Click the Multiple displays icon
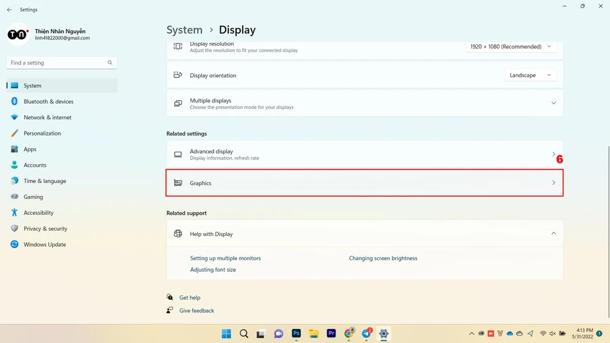610x343 pixels. pos(178,103)
